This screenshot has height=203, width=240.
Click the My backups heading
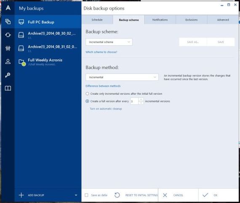pos(31,8)
